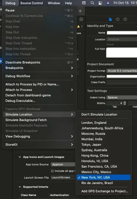Click the Class Prefix text field
This screenshot has width=137, height=199.
coord(122,82)
